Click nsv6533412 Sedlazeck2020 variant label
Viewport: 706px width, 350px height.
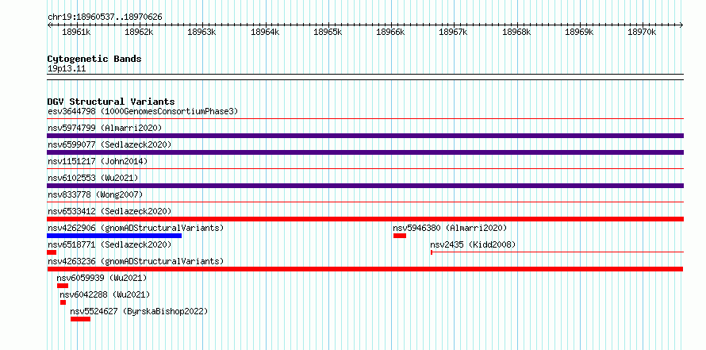109,211
